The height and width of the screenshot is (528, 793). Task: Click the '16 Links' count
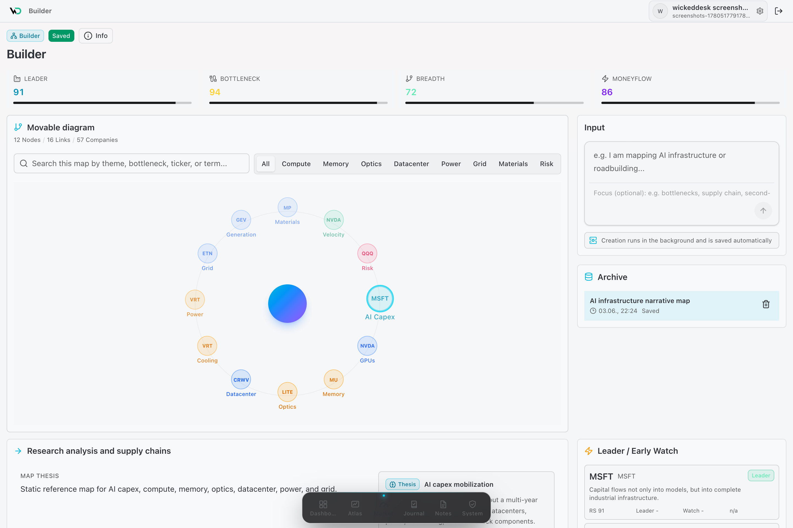pyautogui.click(x=59, y=140)
